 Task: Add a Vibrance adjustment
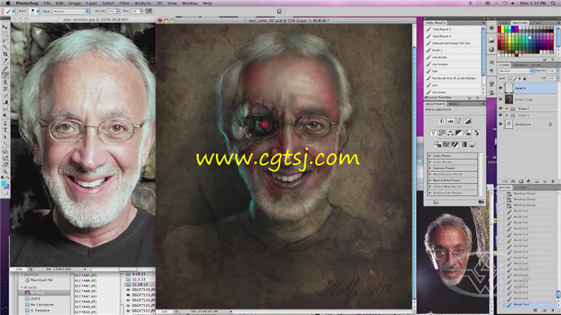tap(433, 133)
